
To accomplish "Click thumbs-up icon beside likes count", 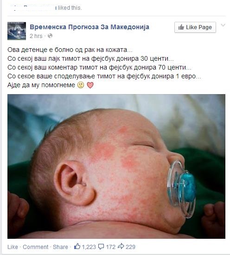I will click(x=77, y=246).
